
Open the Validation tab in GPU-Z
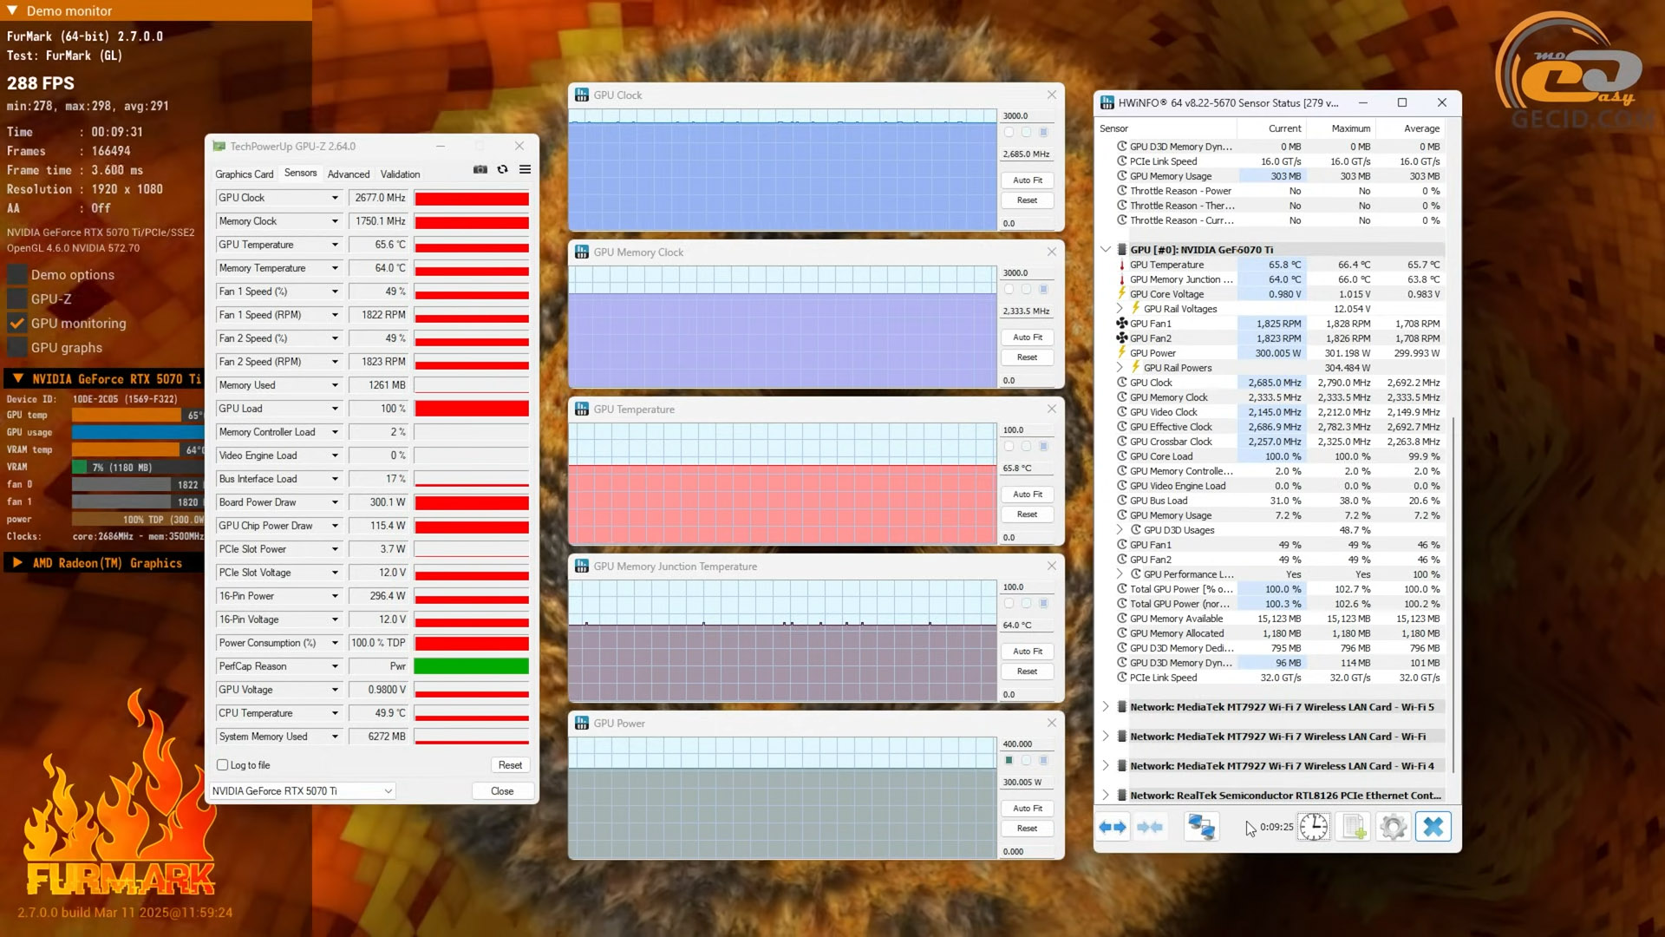point(400,174)
